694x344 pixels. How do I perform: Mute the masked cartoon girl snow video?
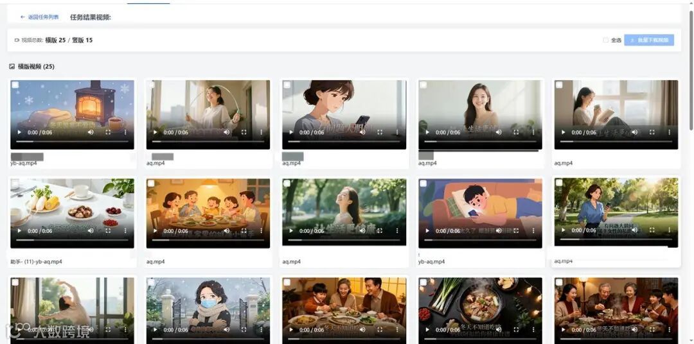point(227,329)
